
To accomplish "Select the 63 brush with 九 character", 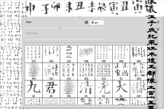I will (34, 89).
